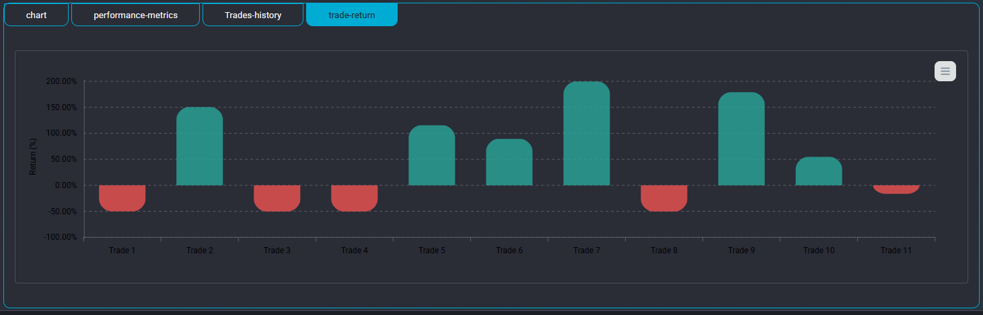Click the '200.00%' y-axis value
Image resolution: width=983 pixels, height=315 pixels.
pyautogui.click(x=61, y=81)
